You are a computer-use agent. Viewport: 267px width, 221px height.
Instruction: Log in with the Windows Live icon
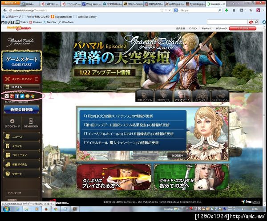[32, 96]
